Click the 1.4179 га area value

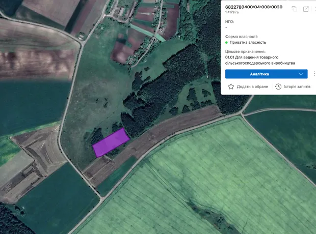click(233, 13)
